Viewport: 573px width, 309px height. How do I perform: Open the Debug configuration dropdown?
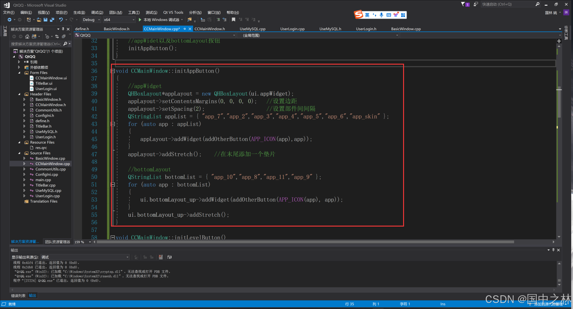click(91, 20)
